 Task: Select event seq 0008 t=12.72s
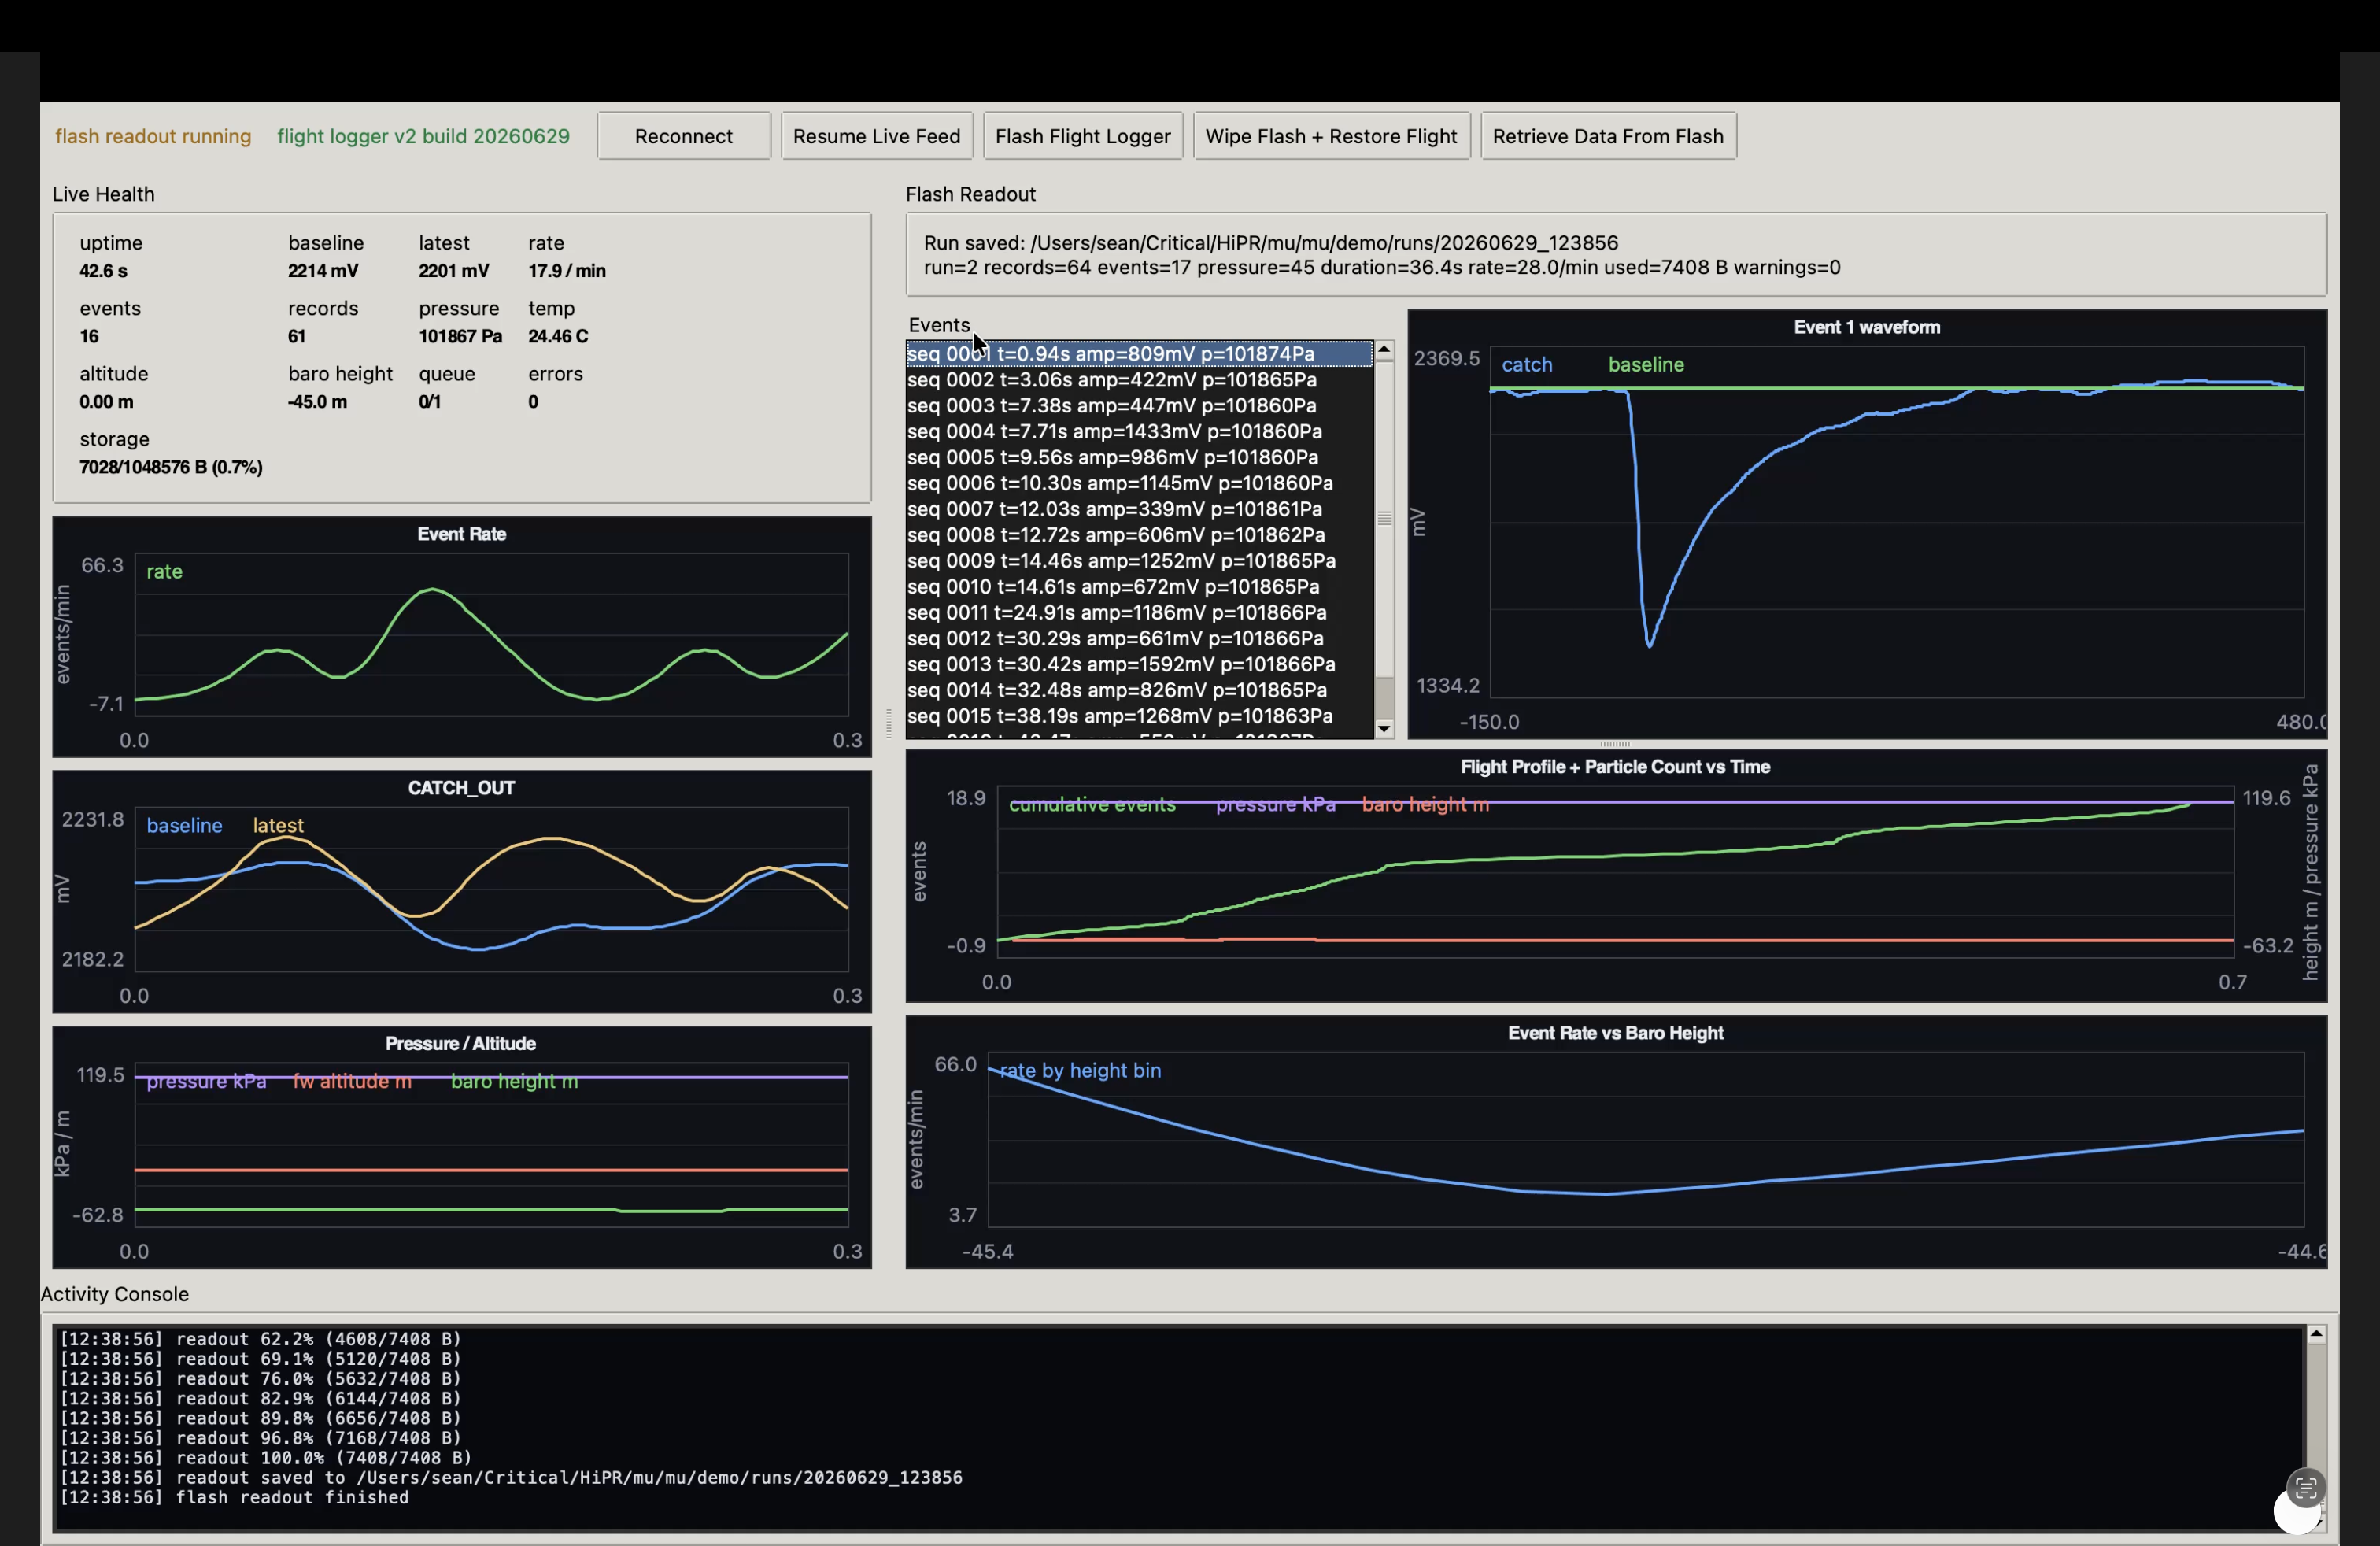[x=1139, y=536]
